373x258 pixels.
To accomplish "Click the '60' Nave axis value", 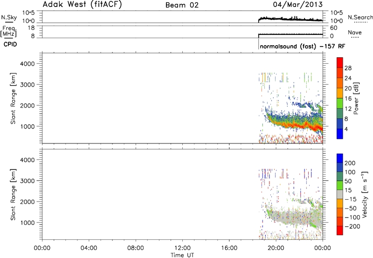I will point(333,28).
